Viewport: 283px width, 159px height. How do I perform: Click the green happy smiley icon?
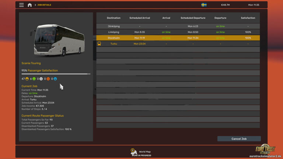[x=34, y=79]
